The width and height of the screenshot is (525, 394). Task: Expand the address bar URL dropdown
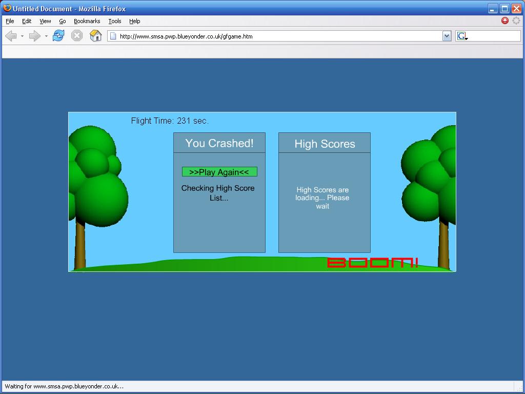(x=447, y=36)
